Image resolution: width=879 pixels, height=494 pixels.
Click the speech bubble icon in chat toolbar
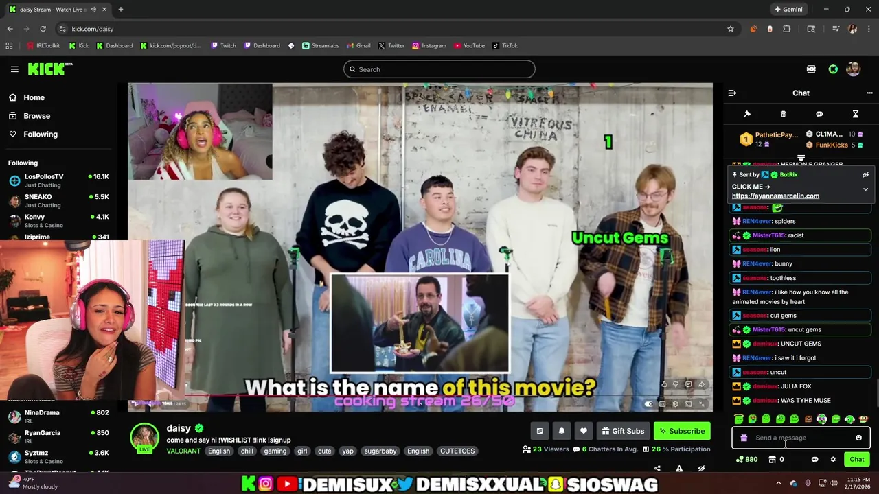point(819,114)
